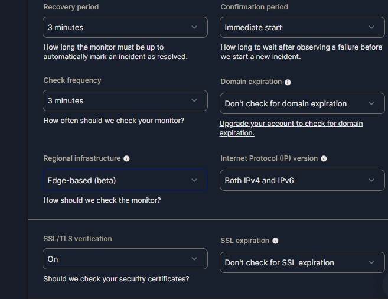Click the 'SSL/TLS verification' field label
This screenshot has width=388, height=299.
click(77, 239)
